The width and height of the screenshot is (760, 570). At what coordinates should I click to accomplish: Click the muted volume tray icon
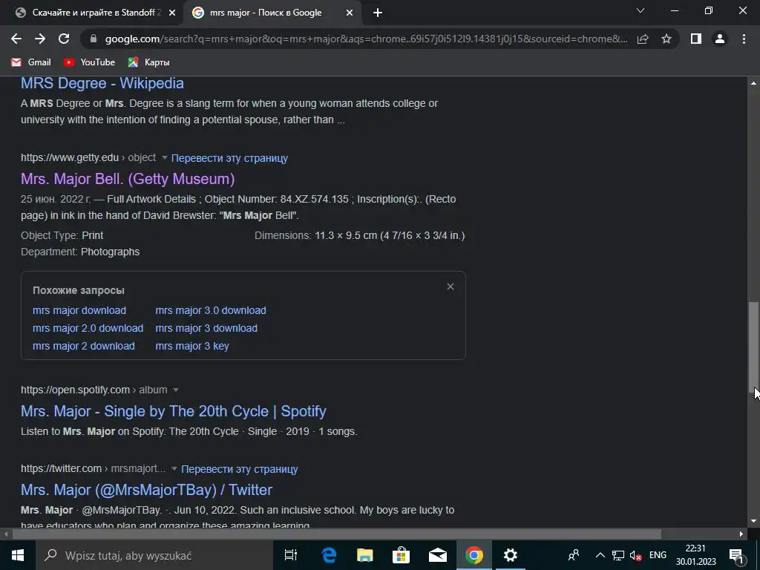pos(635,555)
